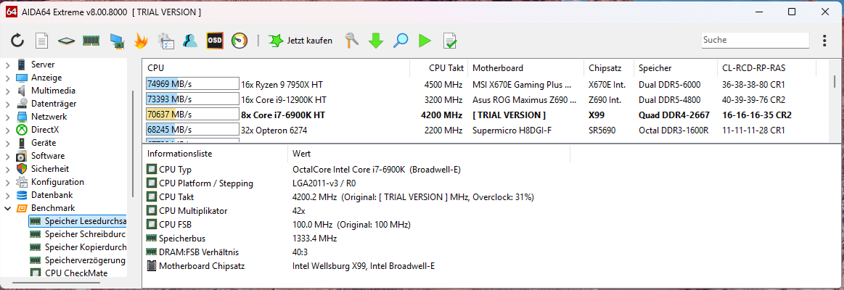
Task: Click the Server tree icon
Action: coord(22,65)
